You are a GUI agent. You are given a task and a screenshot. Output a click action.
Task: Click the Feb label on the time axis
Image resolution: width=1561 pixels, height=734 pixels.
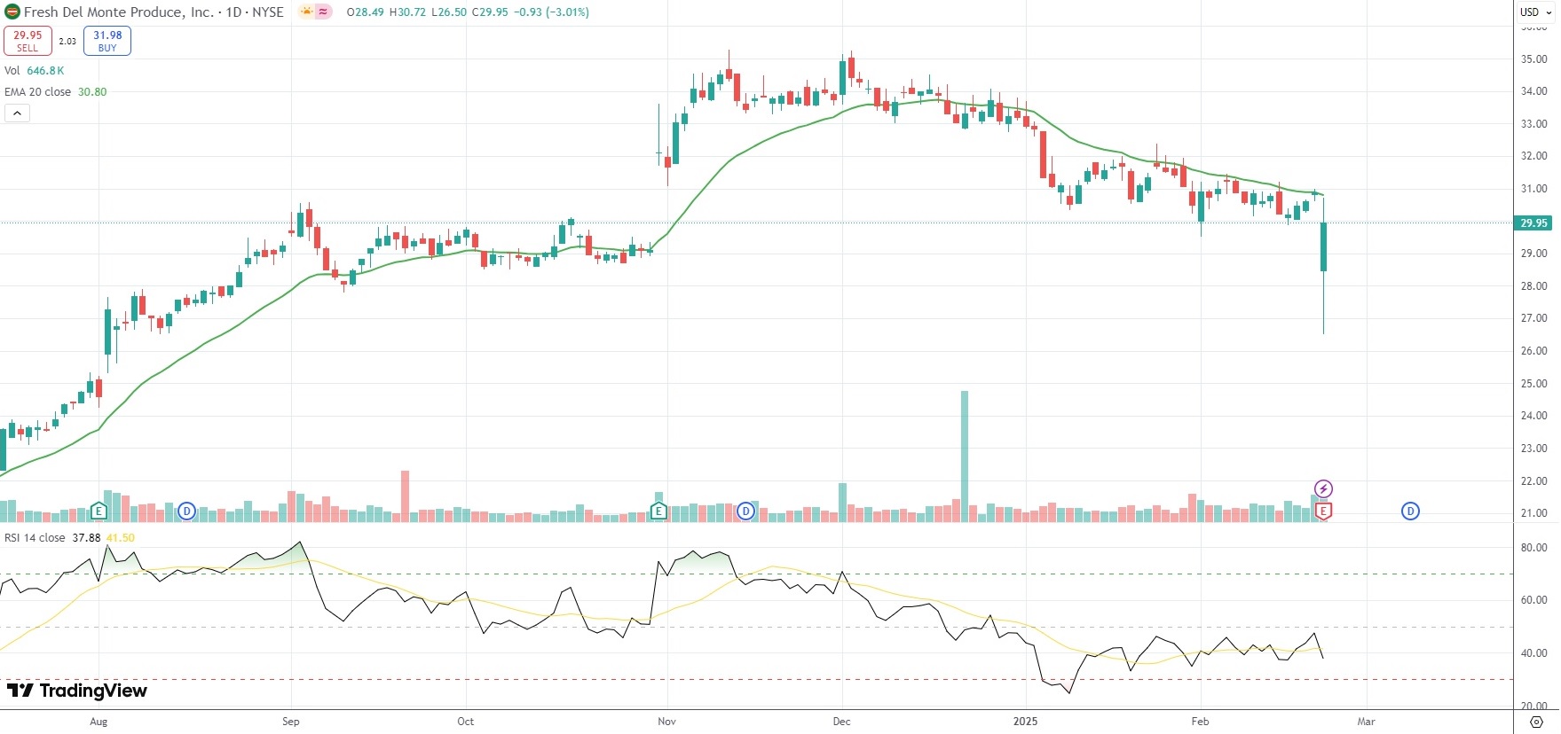click(1200, 722)
